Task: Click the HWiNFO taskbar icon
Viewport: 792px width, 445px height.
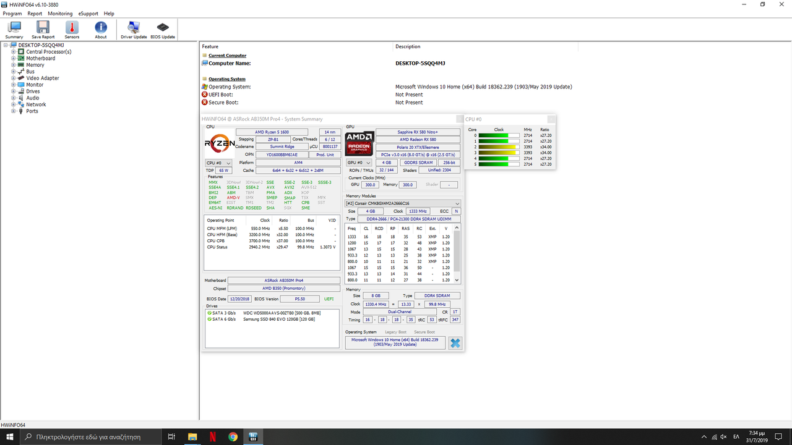Action: pyautogui.click(x=253, y=436)
